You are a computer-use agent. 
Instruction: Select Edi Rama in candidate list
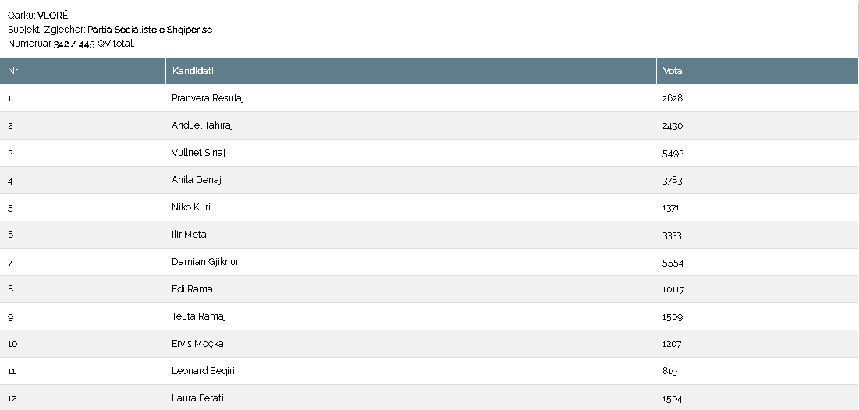coord(192,289)
